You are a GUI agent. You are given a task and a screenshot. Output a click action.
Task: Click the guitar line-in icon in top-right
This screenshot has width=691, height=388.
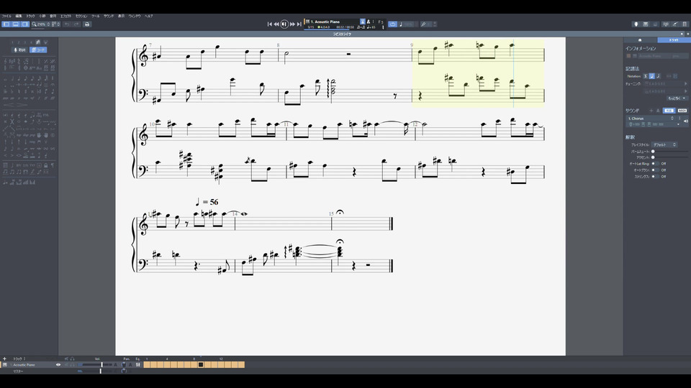pyautogui.click(x=675, y=24)
